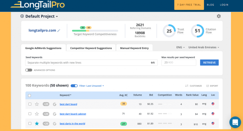
Task: Tick the checkbox for best dart board cabinet
Action: tap(30, 114)
